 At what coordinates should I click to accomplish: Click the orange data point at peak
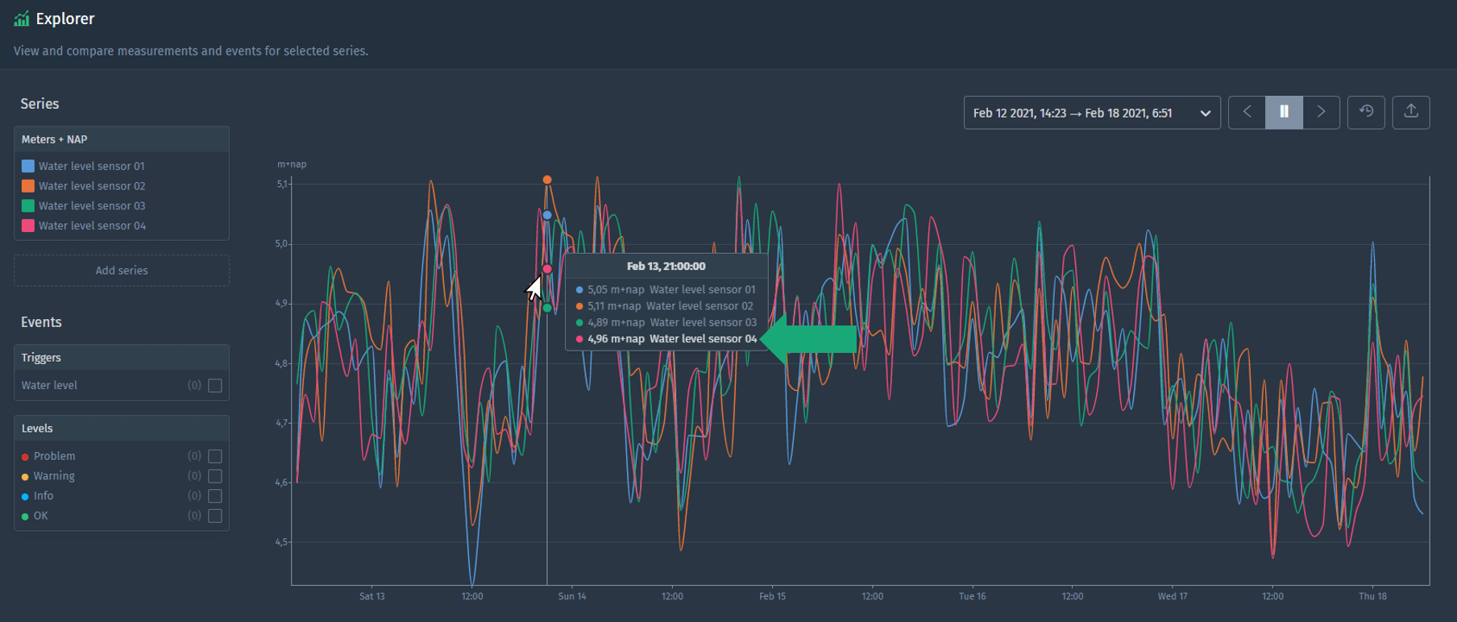(547, 180)
